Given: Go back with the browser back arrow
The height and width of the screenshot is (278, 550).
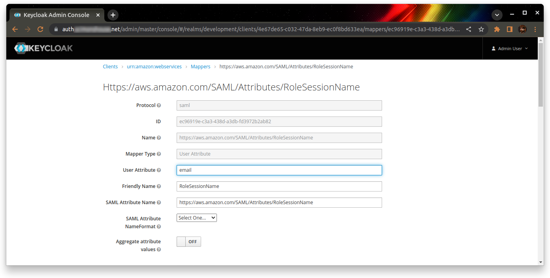Looking at the screenshot, I should click(x=15, y=29).
